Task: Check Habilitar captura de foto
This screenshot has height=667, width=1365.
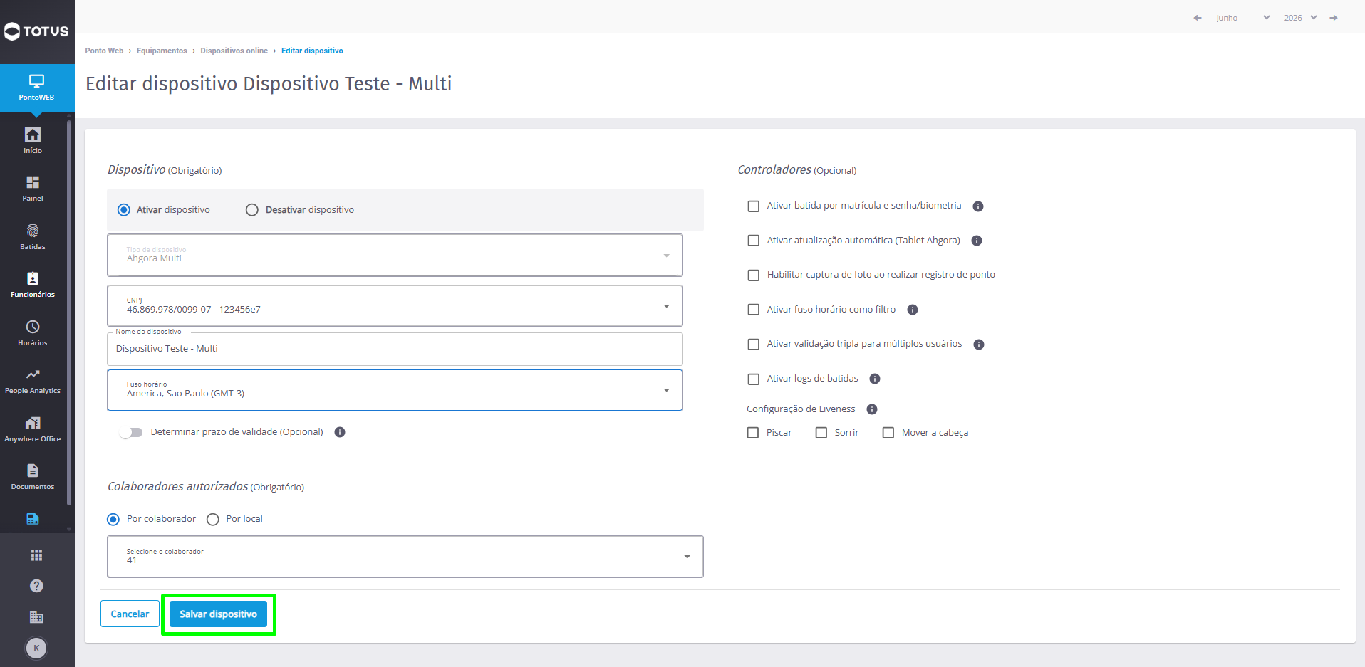Action: [754, 275]
